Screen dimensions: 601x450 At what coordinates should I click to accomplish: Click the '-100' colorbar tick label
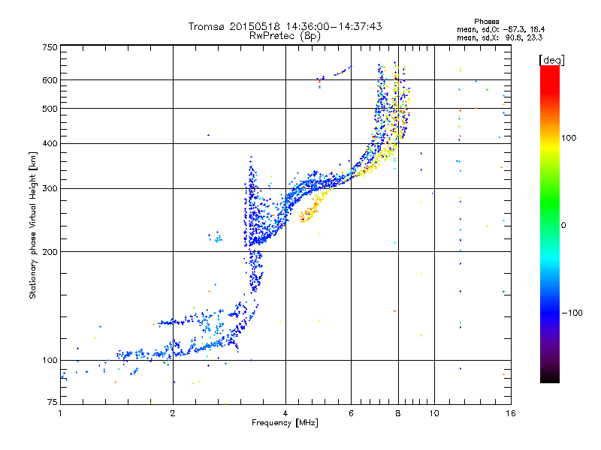pyautogui.click(x=572, y=313)
